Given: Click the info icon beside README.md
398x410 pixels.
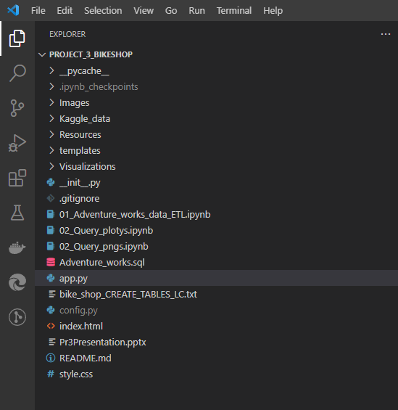Looking at the screenshot, I should tap(51, 358).
